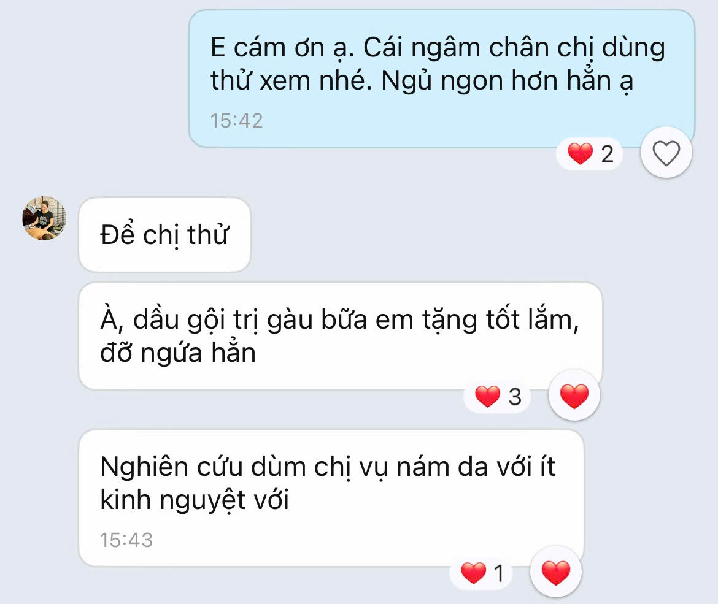This screenshot has height=604, width=718.
Task: Select the "Nghiên cứu dùm chị" message bubble
Action: tap(331, 498)
